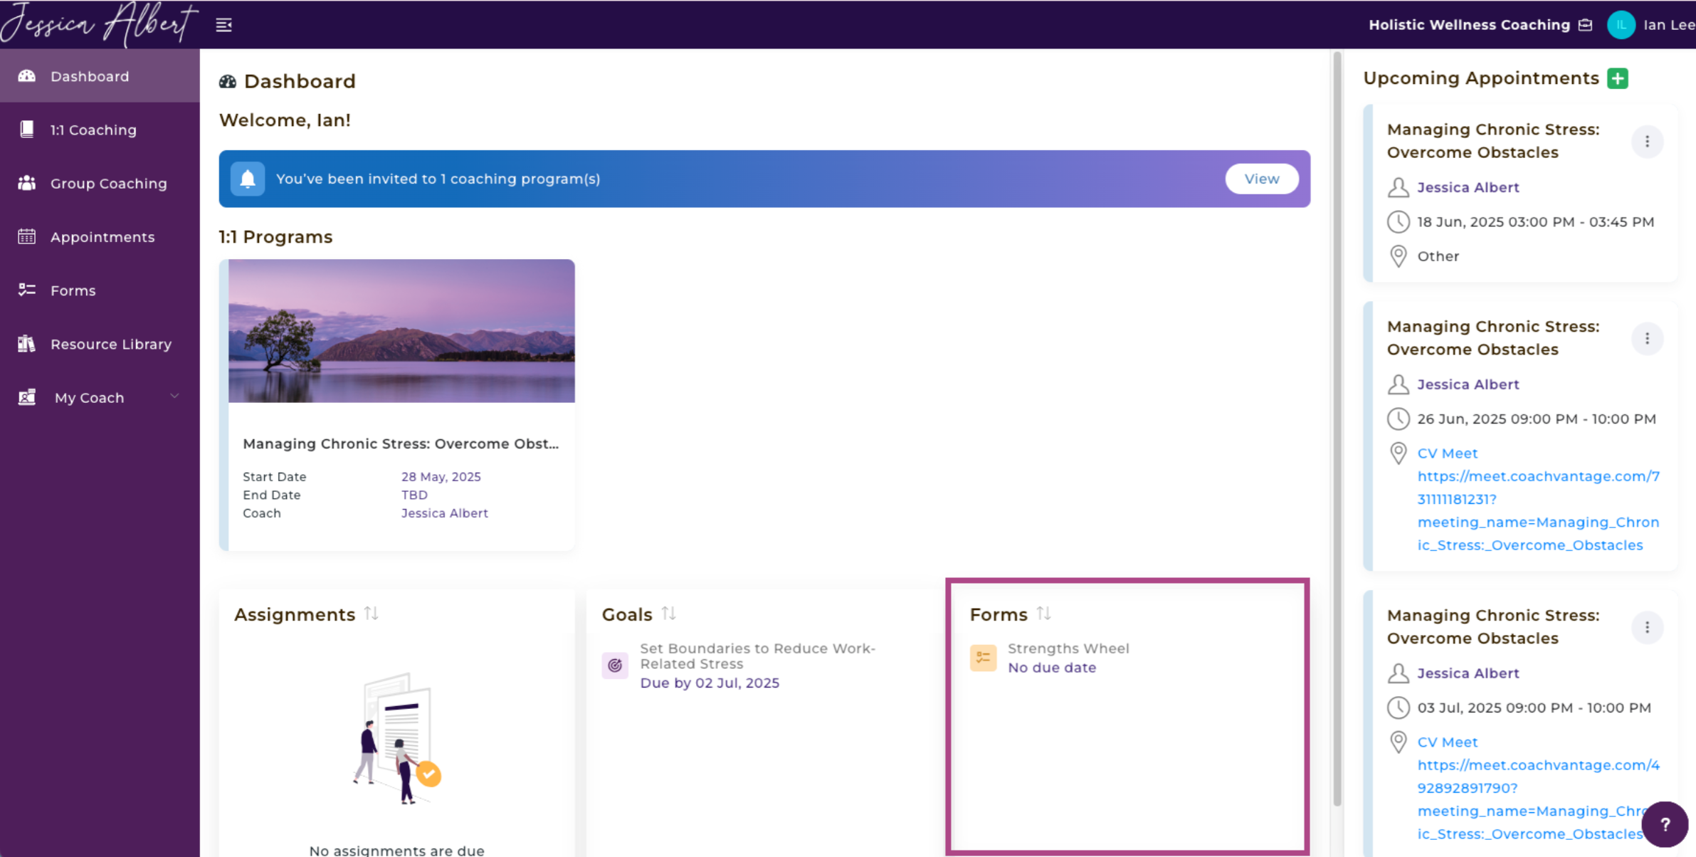Viewport: 1696px width, 857px height.
Task: Open the Strengths Wheel form
Action: point(1068,648)
